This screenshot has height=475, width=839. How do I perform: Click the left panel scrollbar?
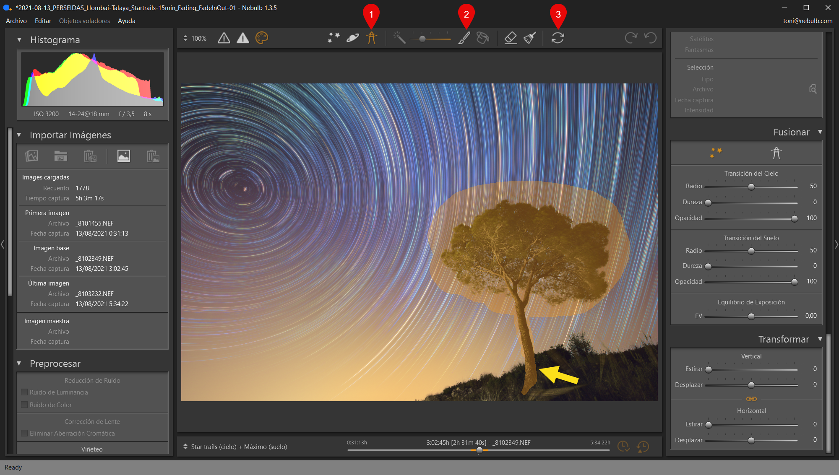(10, 212)
